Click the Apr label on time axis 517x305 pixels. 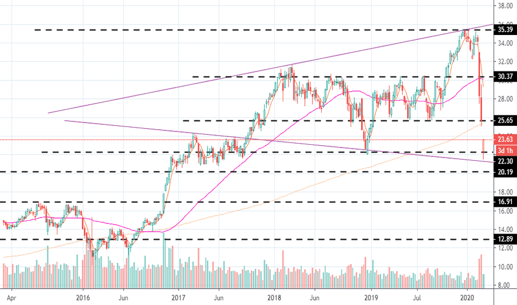click(x=12, y=298)
